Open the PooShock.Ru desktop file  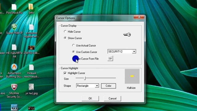(x=14, y=9)
